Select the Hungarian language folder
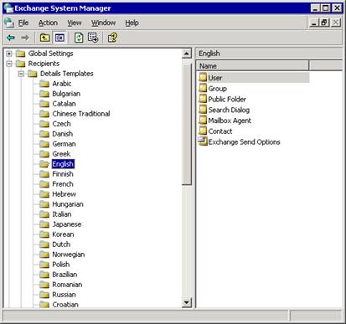This screenshot has width=346, height=324. coord(68,204)
